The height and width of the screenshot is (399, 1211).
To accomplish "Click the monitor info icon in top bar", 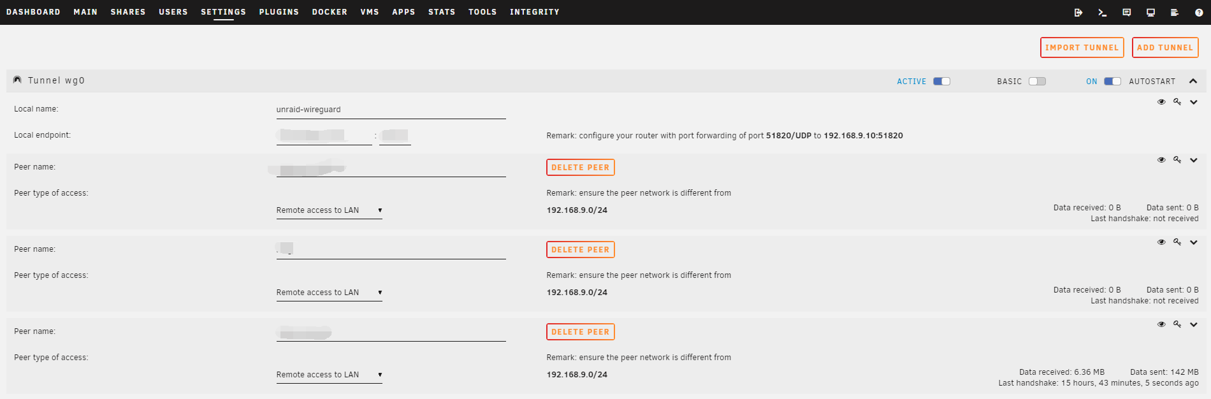I will click(x=1150, y=12).
